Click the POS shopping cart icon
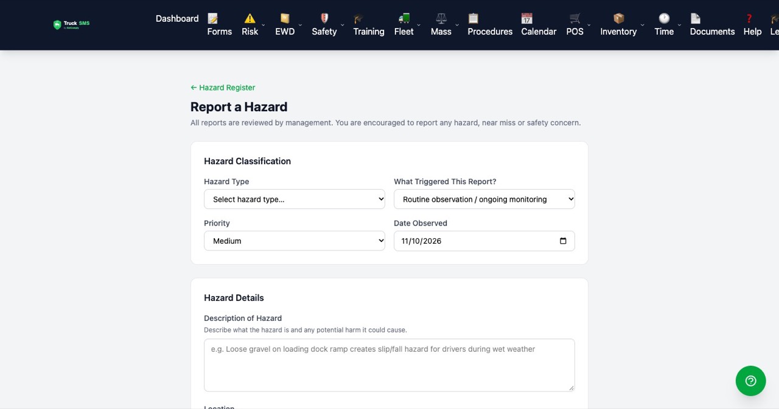The image size is (779, 409). (575, 18)
